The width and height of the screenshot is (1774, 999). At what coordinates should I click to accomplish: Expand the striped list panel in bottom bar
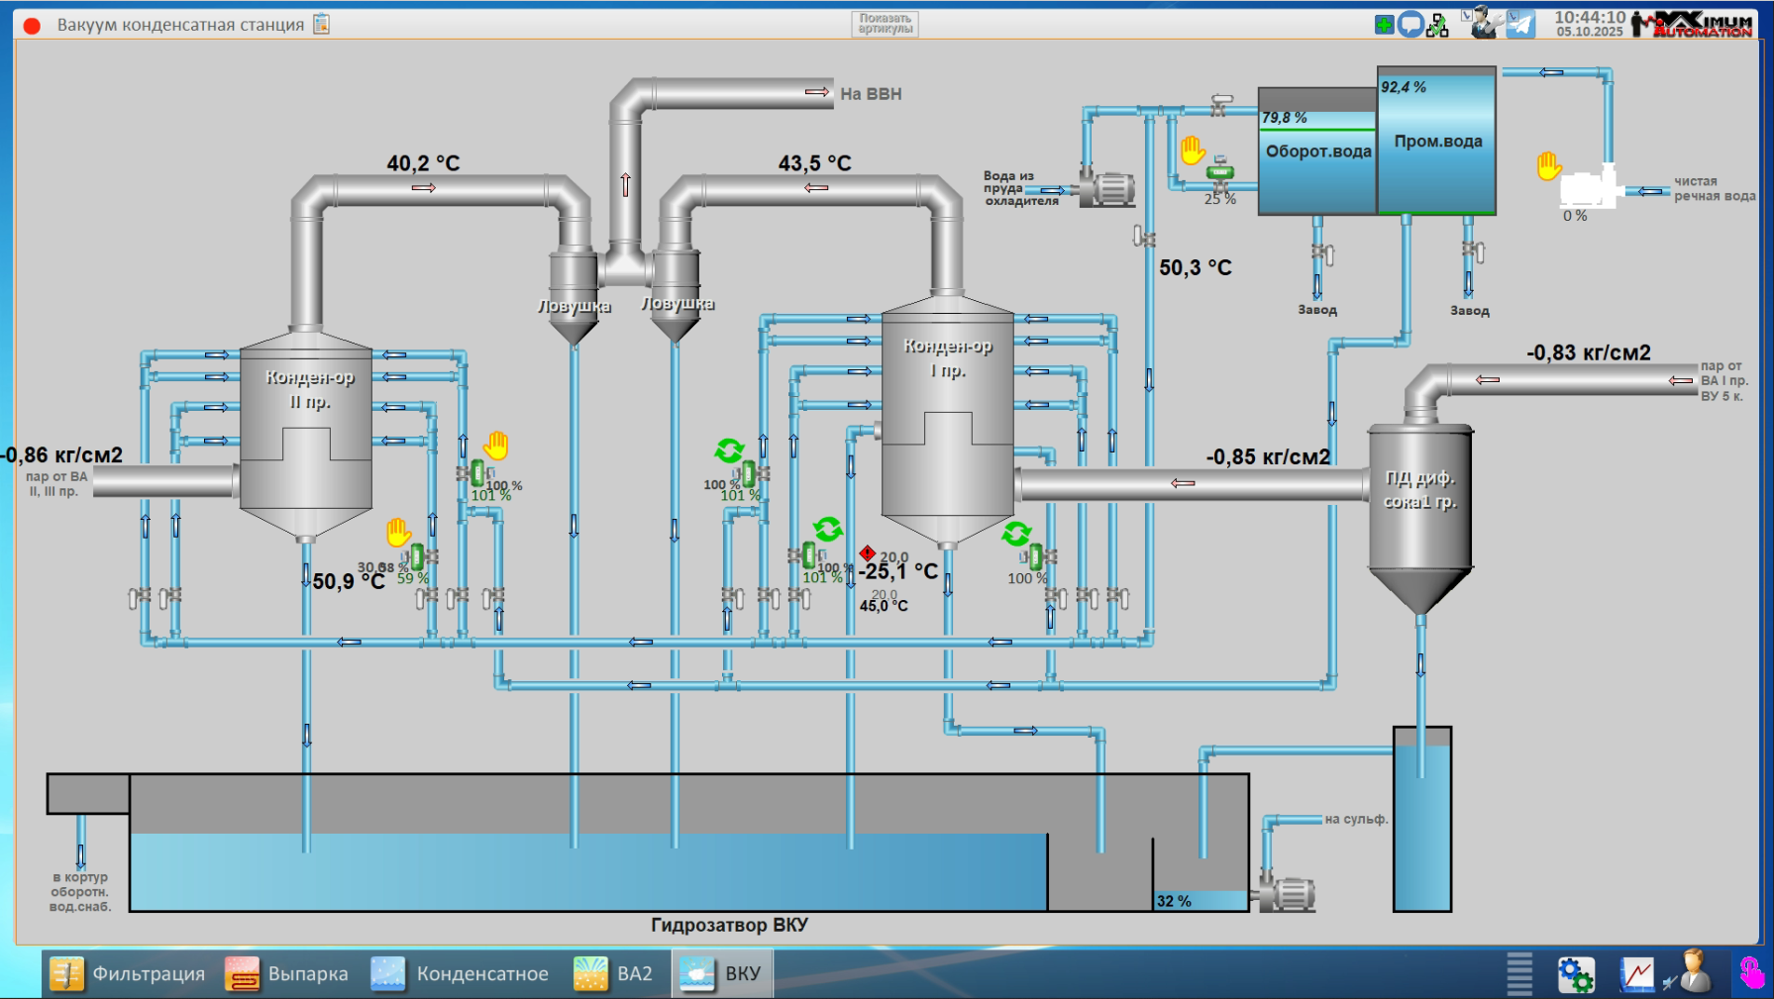[1518, 973]
